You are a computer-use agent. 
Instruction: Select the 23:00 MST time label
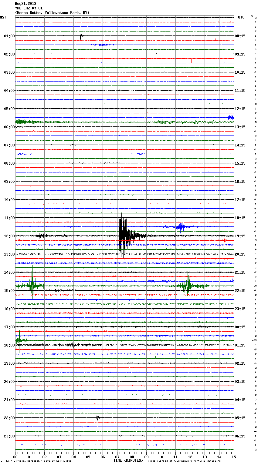(9, 436)
